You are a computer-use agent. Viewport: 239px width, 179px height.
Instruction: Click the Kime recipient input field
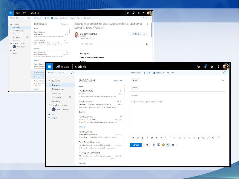click(180, 80)
